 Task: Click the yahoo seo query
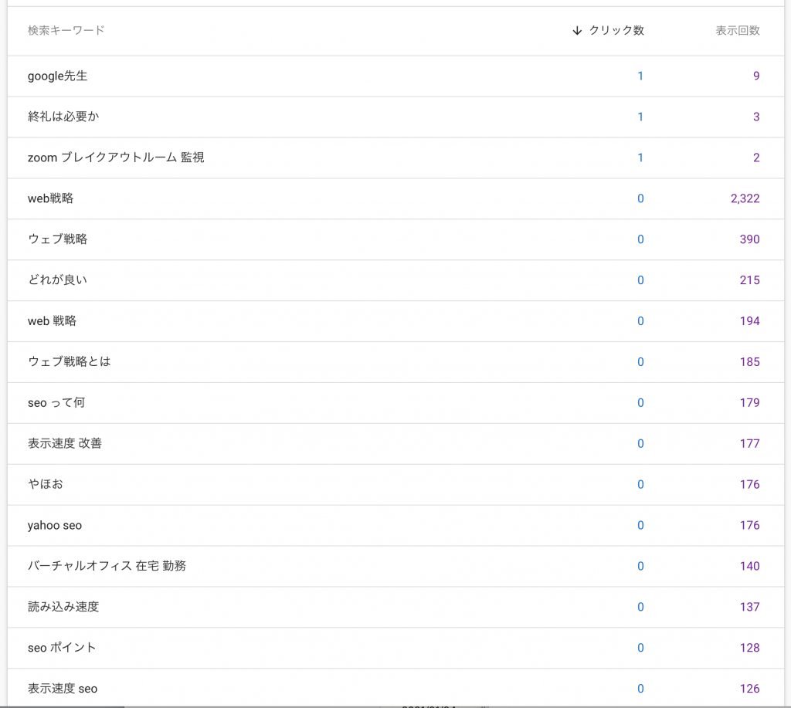(x=55, y=525)
